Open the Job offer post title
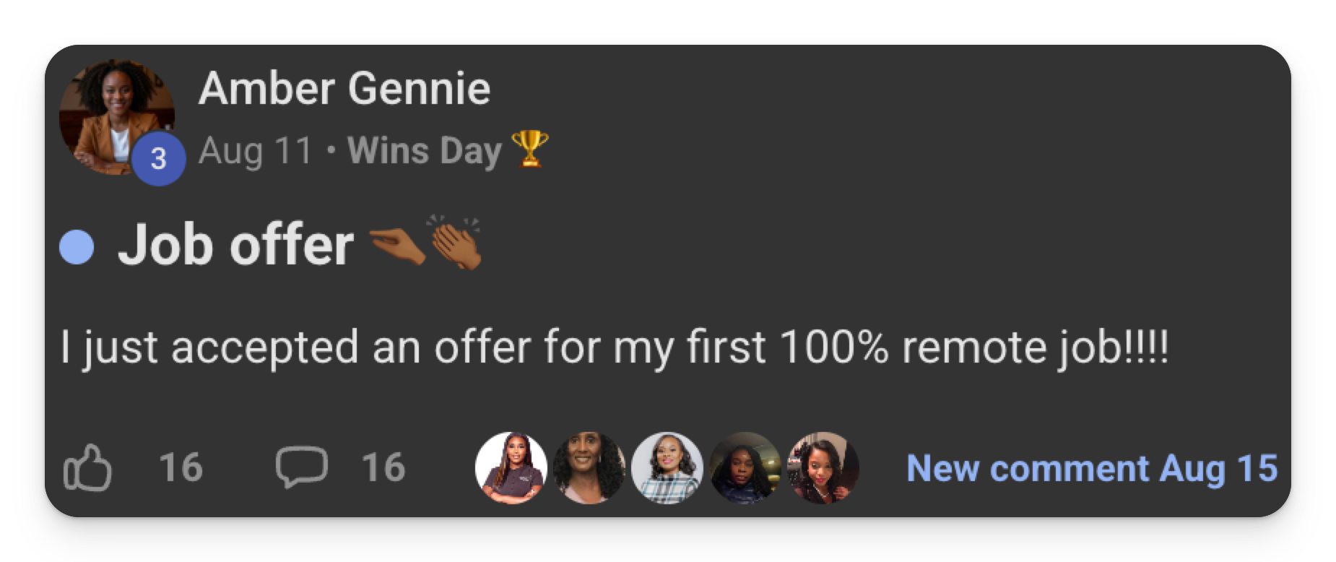The image size is (1336, 562). click(235, 245)
